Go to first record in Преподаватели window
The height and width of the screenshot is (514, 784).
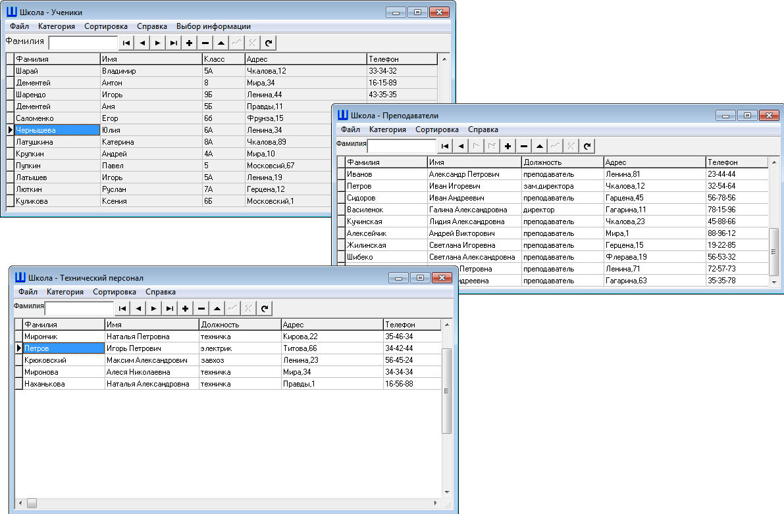(444, 146)
